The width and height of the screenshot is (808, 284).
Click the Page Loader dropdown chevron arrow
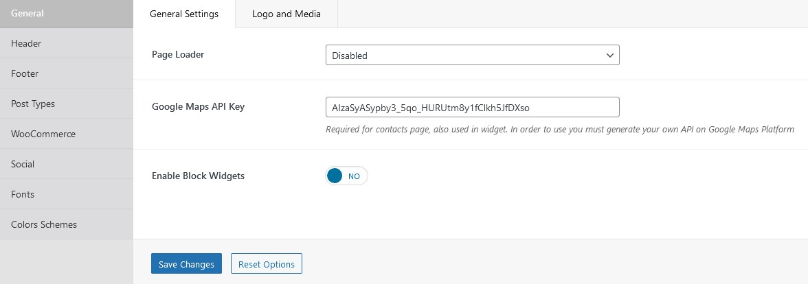pos(610,55)
